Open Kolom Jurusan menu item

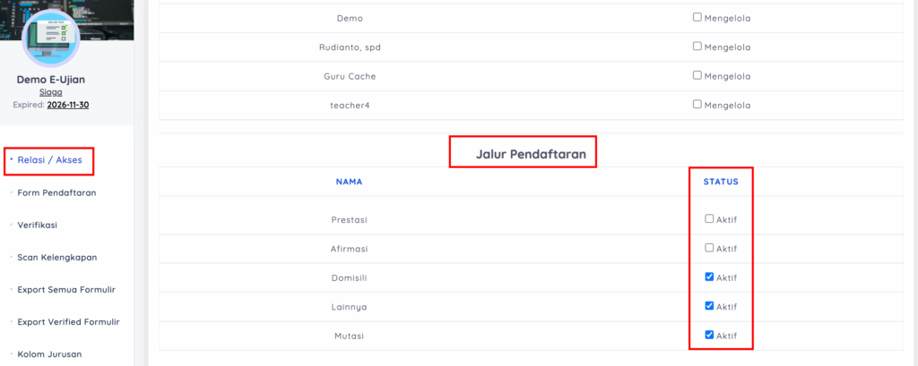tap(49, 353)
